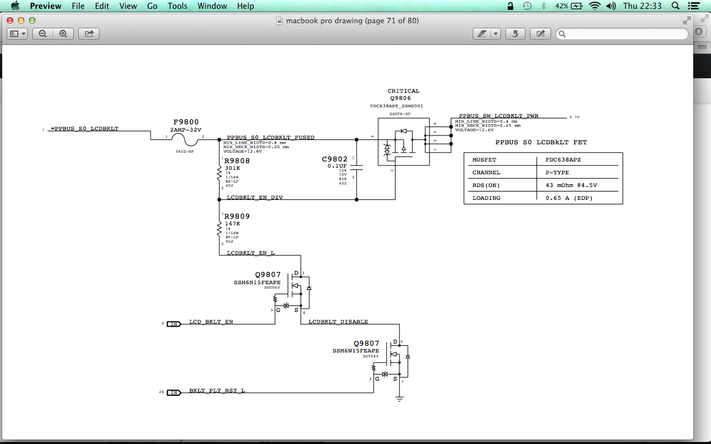Open the sidebar view menu button

(x=17, y=34)
